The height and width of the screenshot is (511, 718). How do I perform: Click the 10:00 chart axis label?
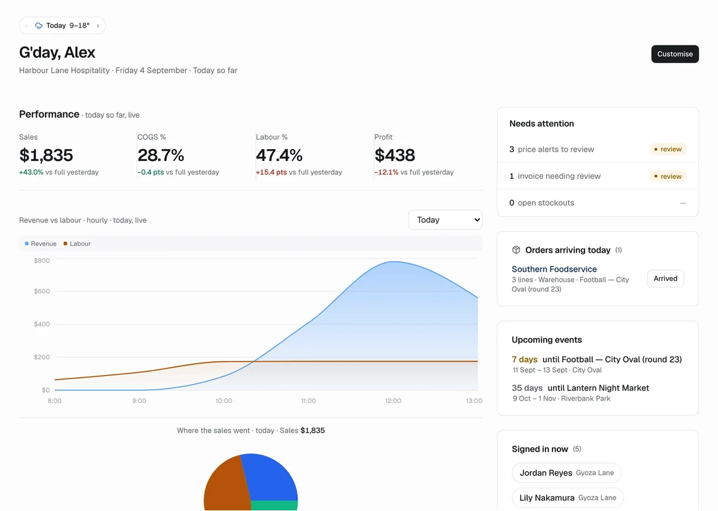pos(224,400)
